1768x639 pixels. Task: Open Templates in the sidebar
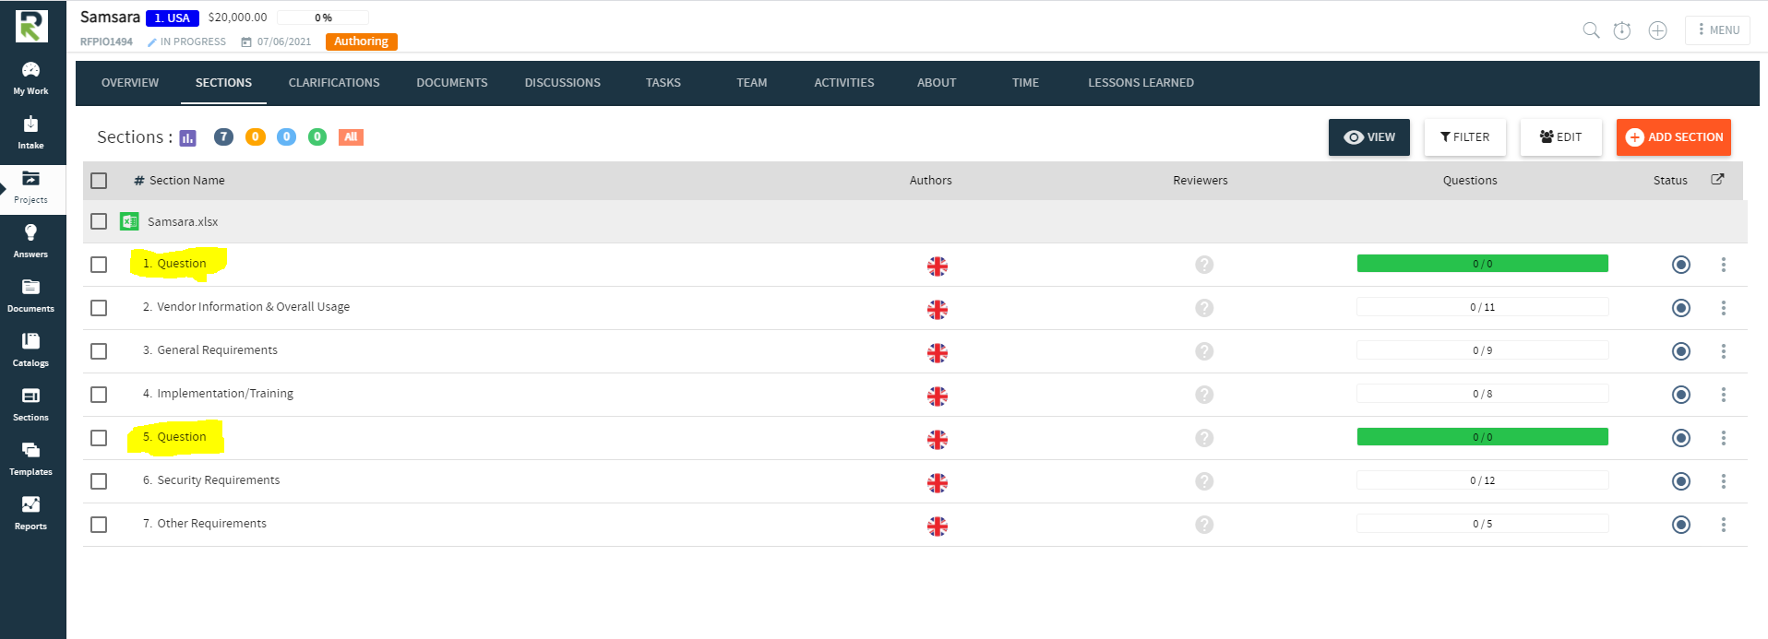pyautogui.click(x=30, y=459)
